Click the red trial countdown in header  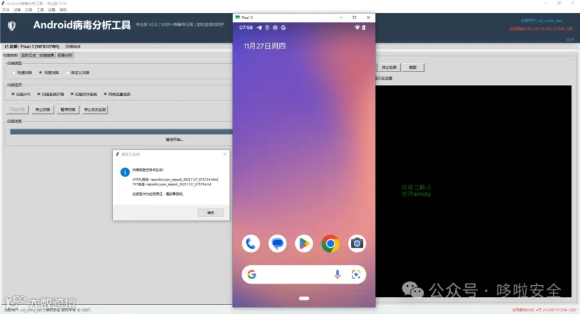[x=541, y=29]
